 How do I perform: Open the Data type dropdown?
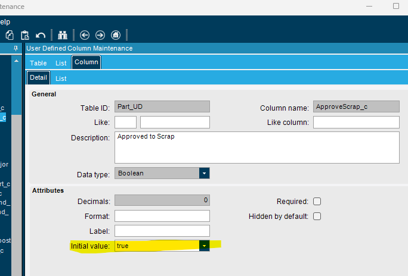click(204, 173)
